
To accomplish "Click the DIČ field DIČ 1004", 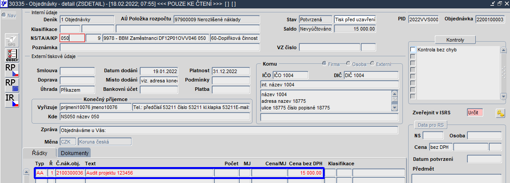I will pyautogui.click(x=371, y=75).
